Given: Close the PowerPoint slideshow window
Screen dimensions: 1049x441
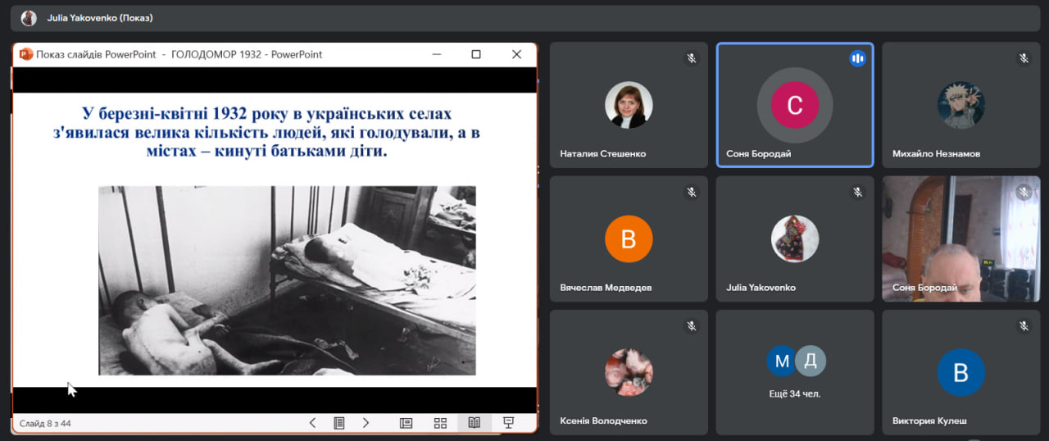Looking at the screenshot, I should click(516, 54).
